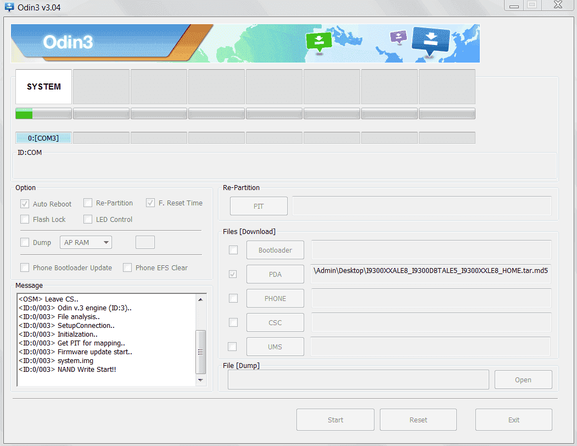Enable the Flash Lock option
This screenshot has height=446, width=577.
[25, 220]
